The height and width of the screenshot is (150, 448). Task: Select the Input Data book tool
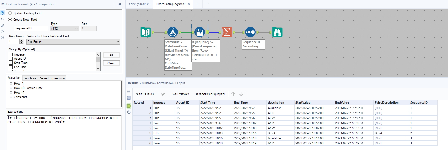coord(146,32)
